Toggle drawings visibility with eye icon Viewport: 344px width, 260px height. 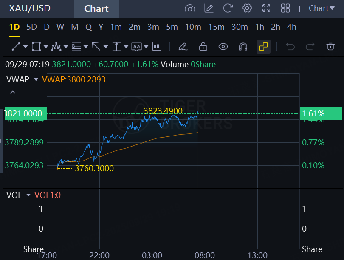point(223,46)
